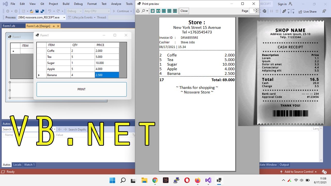Click Save All icon in Visual Studio
This screenshot has width=331, height=186.
tap(42, 11)
